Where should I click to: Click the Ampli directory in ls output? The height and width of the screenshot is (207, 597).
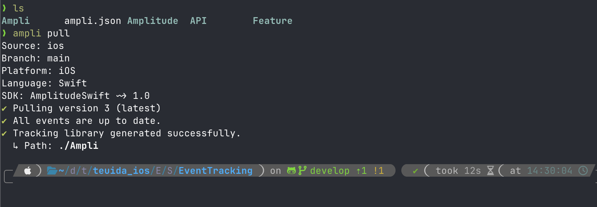pos(16,21)
